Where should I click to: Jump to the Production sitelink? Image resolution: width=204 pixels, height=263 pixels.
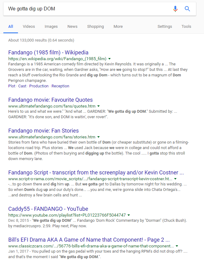39,86
